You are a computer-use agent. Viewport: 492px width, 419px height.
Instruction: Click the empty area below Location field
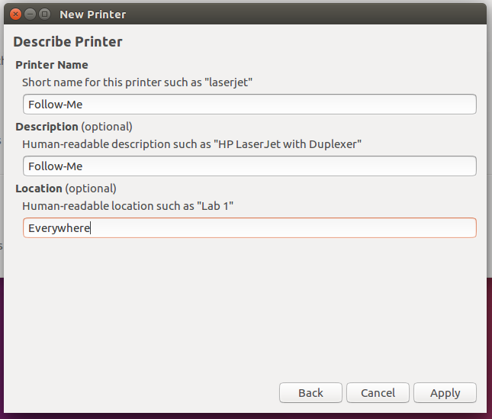[x=244, y=305]
